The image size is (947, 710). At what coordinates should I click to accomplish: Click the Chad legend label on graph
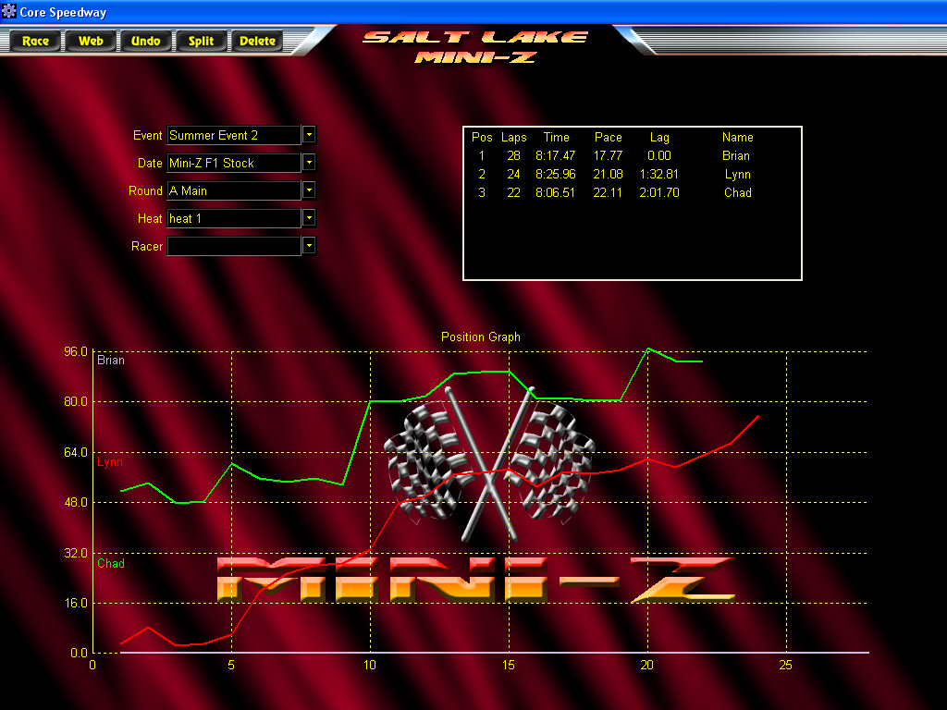[111, 563]
